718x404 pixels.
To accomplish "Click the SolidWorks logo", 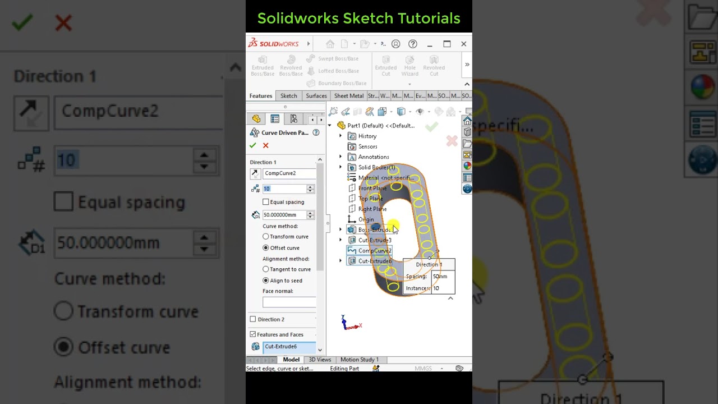I will click(274, 44).
